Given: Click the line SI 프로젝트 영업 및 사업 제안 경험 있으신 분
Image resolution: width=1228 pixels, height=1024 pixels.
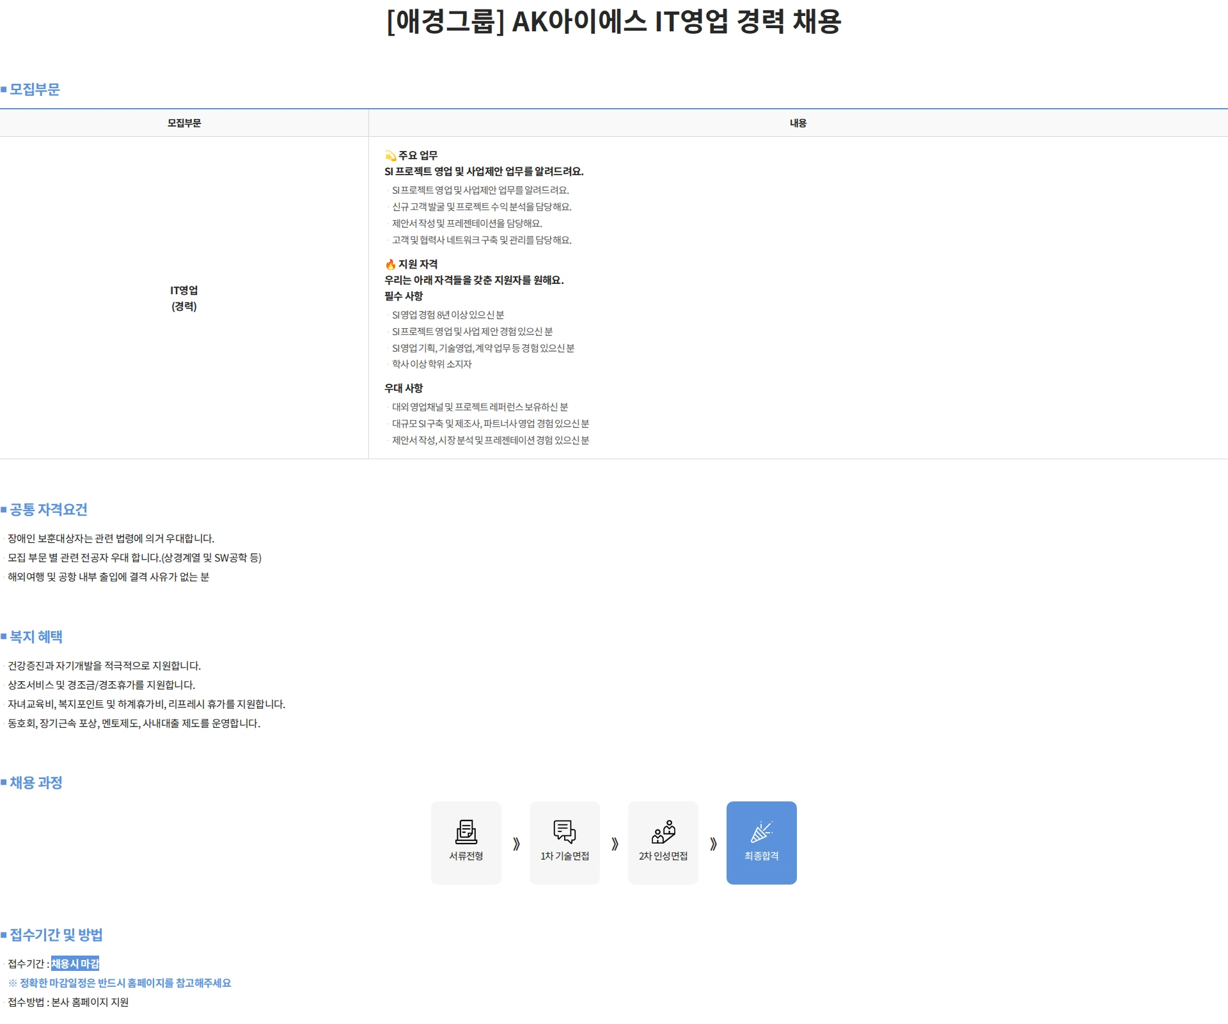Looking at the screenshot, I should 472,331.
